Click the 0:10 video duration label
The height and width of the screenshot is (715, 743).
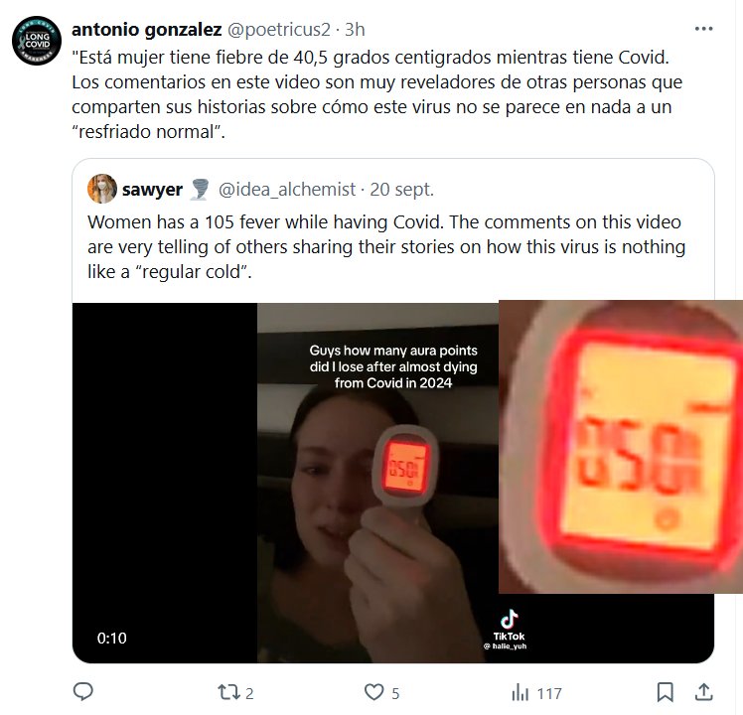112,638
